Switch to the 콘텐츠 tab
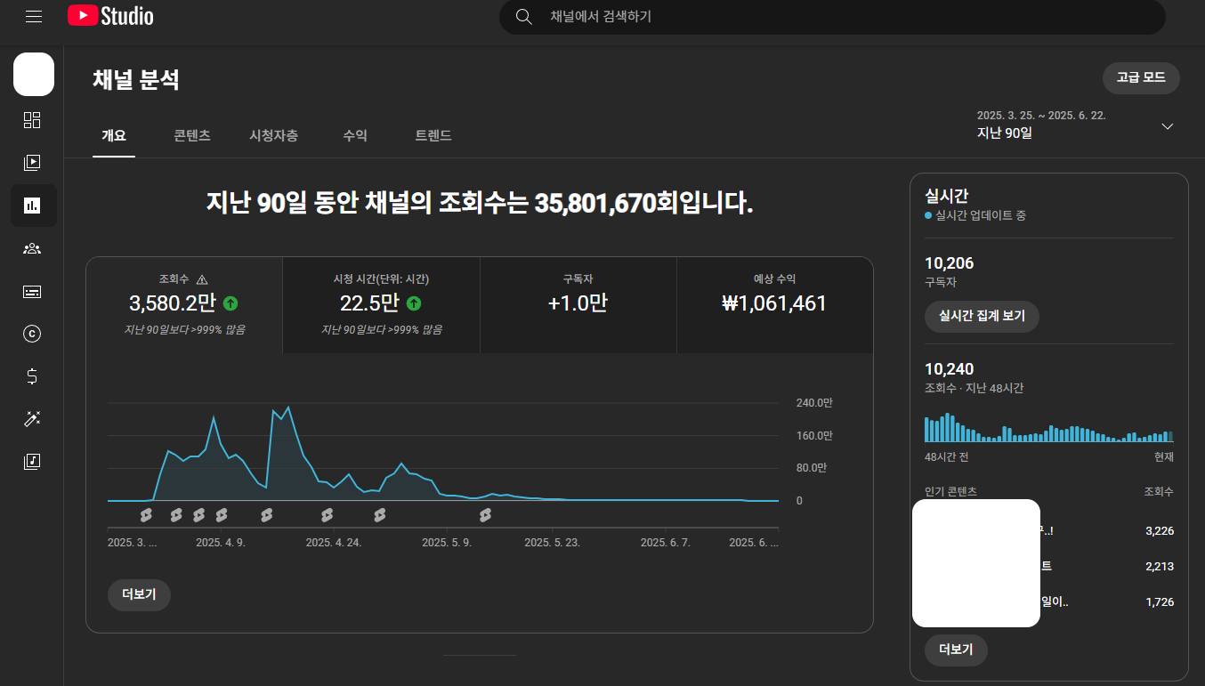The height and width of the screenshot is (686, 1205). (192, 136)
